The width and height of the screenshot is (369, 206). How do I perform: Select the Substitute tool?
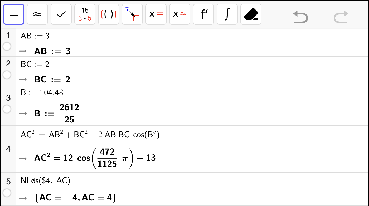(132, 14)
